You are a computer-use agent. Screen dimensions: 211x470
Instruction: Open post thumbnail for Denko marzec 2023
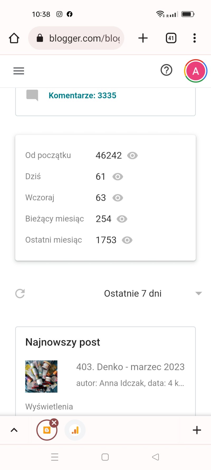point(41,376)
